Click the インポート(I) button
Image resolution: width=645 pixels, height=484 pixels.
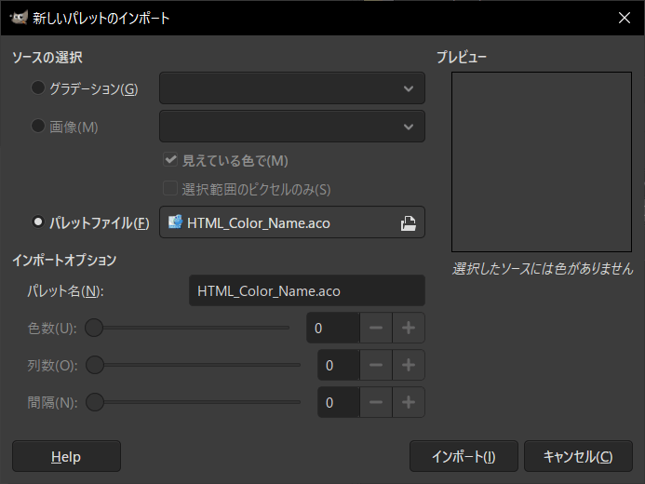click(x=464, y=456)
